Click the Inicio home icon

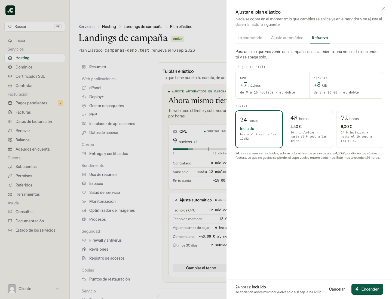[10, 41]
